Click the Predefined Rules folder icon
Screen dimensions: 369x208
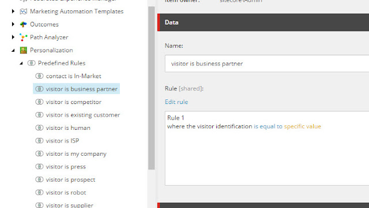click(x=31, y=63)
